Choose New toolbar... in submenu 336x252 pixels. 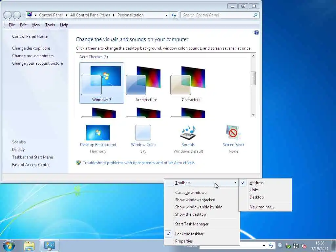[265, 207]
